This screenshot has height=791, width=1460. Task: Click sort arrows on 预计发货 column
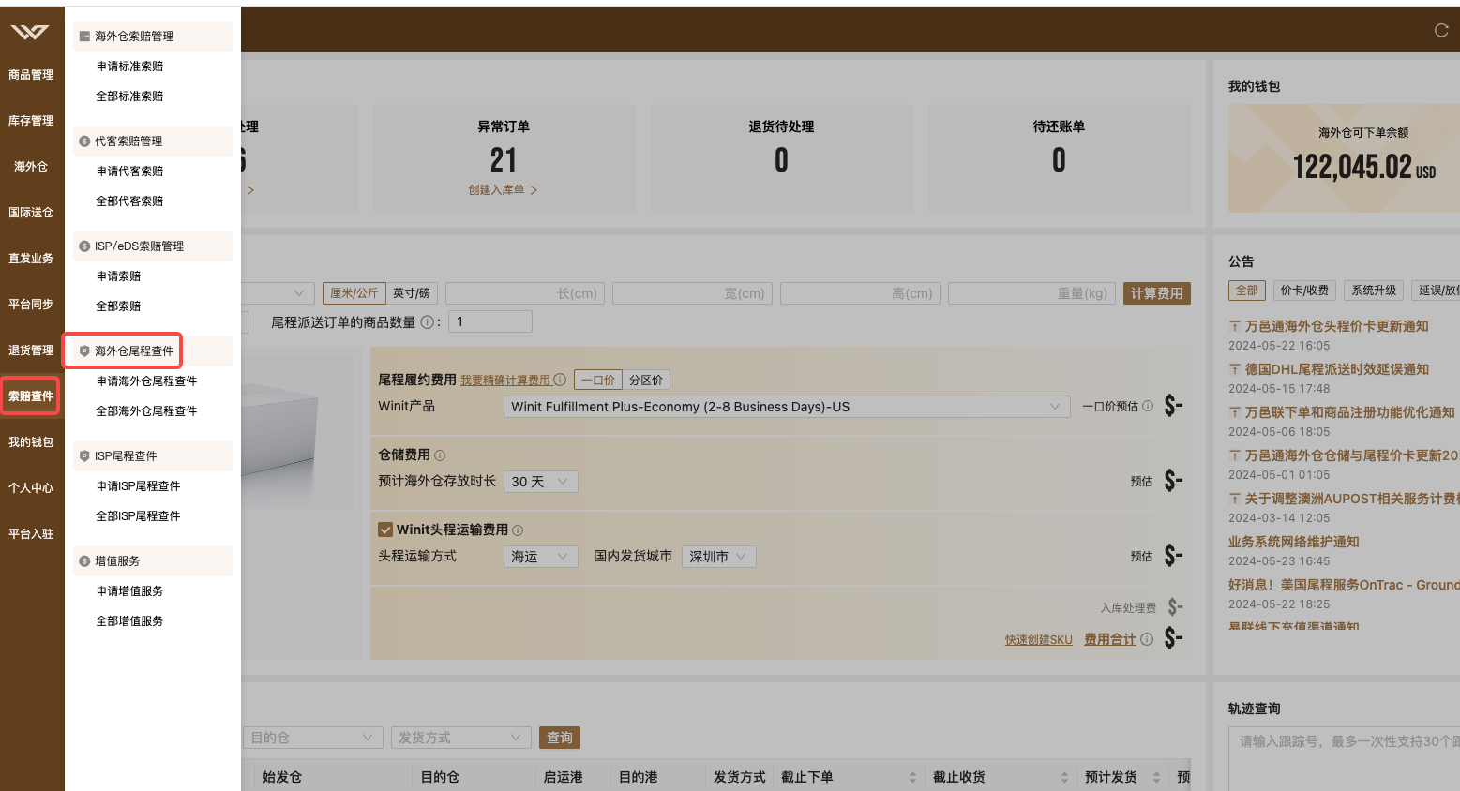1156,777
